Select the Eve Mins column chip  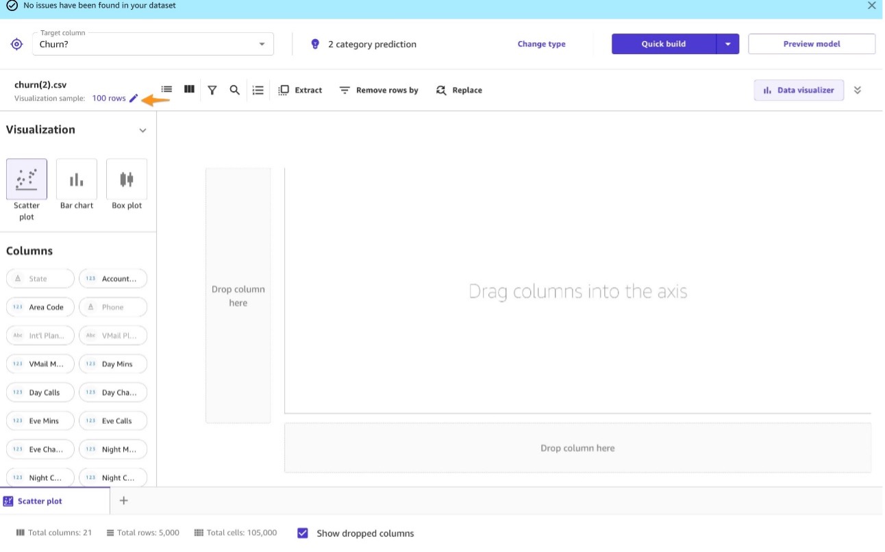tap(40, 421)
